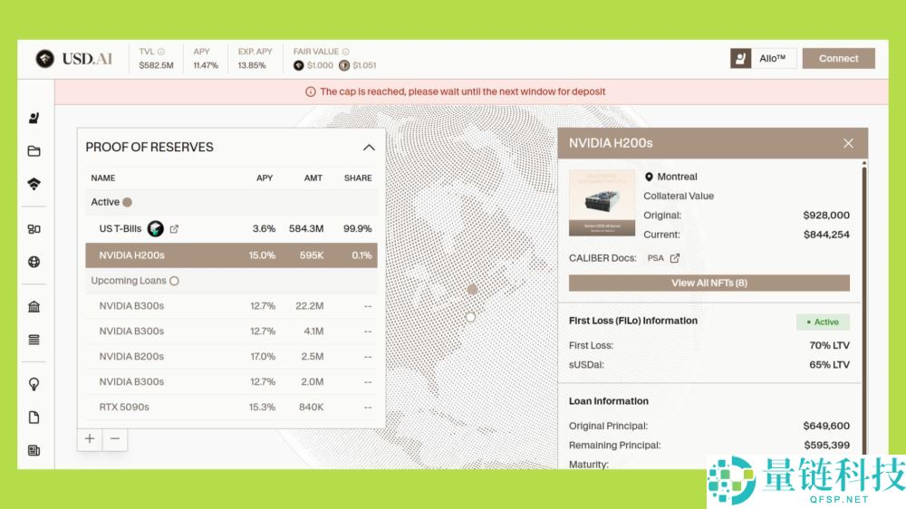Open the document page sidebar icon
The width and height of the screenshot is (906, 509).
pyautogui.click(x=34, y=418)
